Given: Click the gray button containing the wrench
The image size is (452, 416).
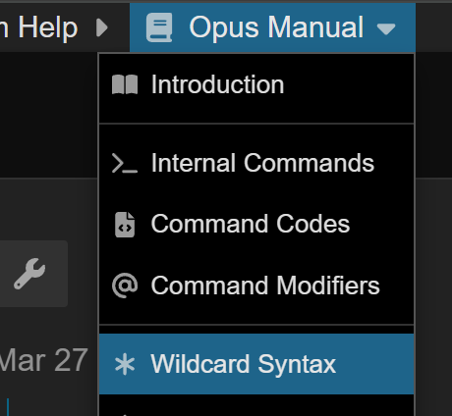Looking at the screenshot, I should point(33,274).
